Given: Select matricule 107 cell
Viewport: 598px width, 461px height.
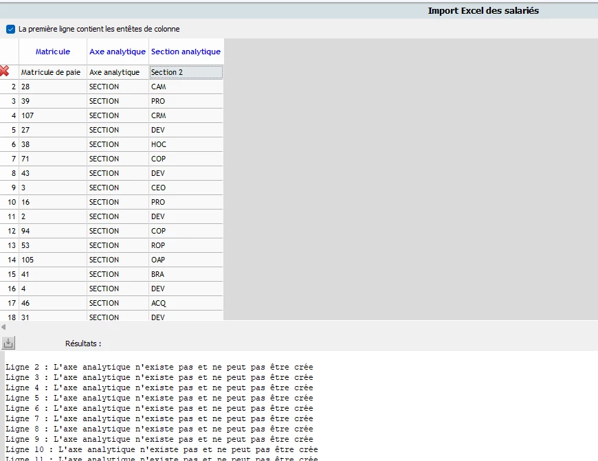Looking at the screenshot, I should tap(53, 115).
